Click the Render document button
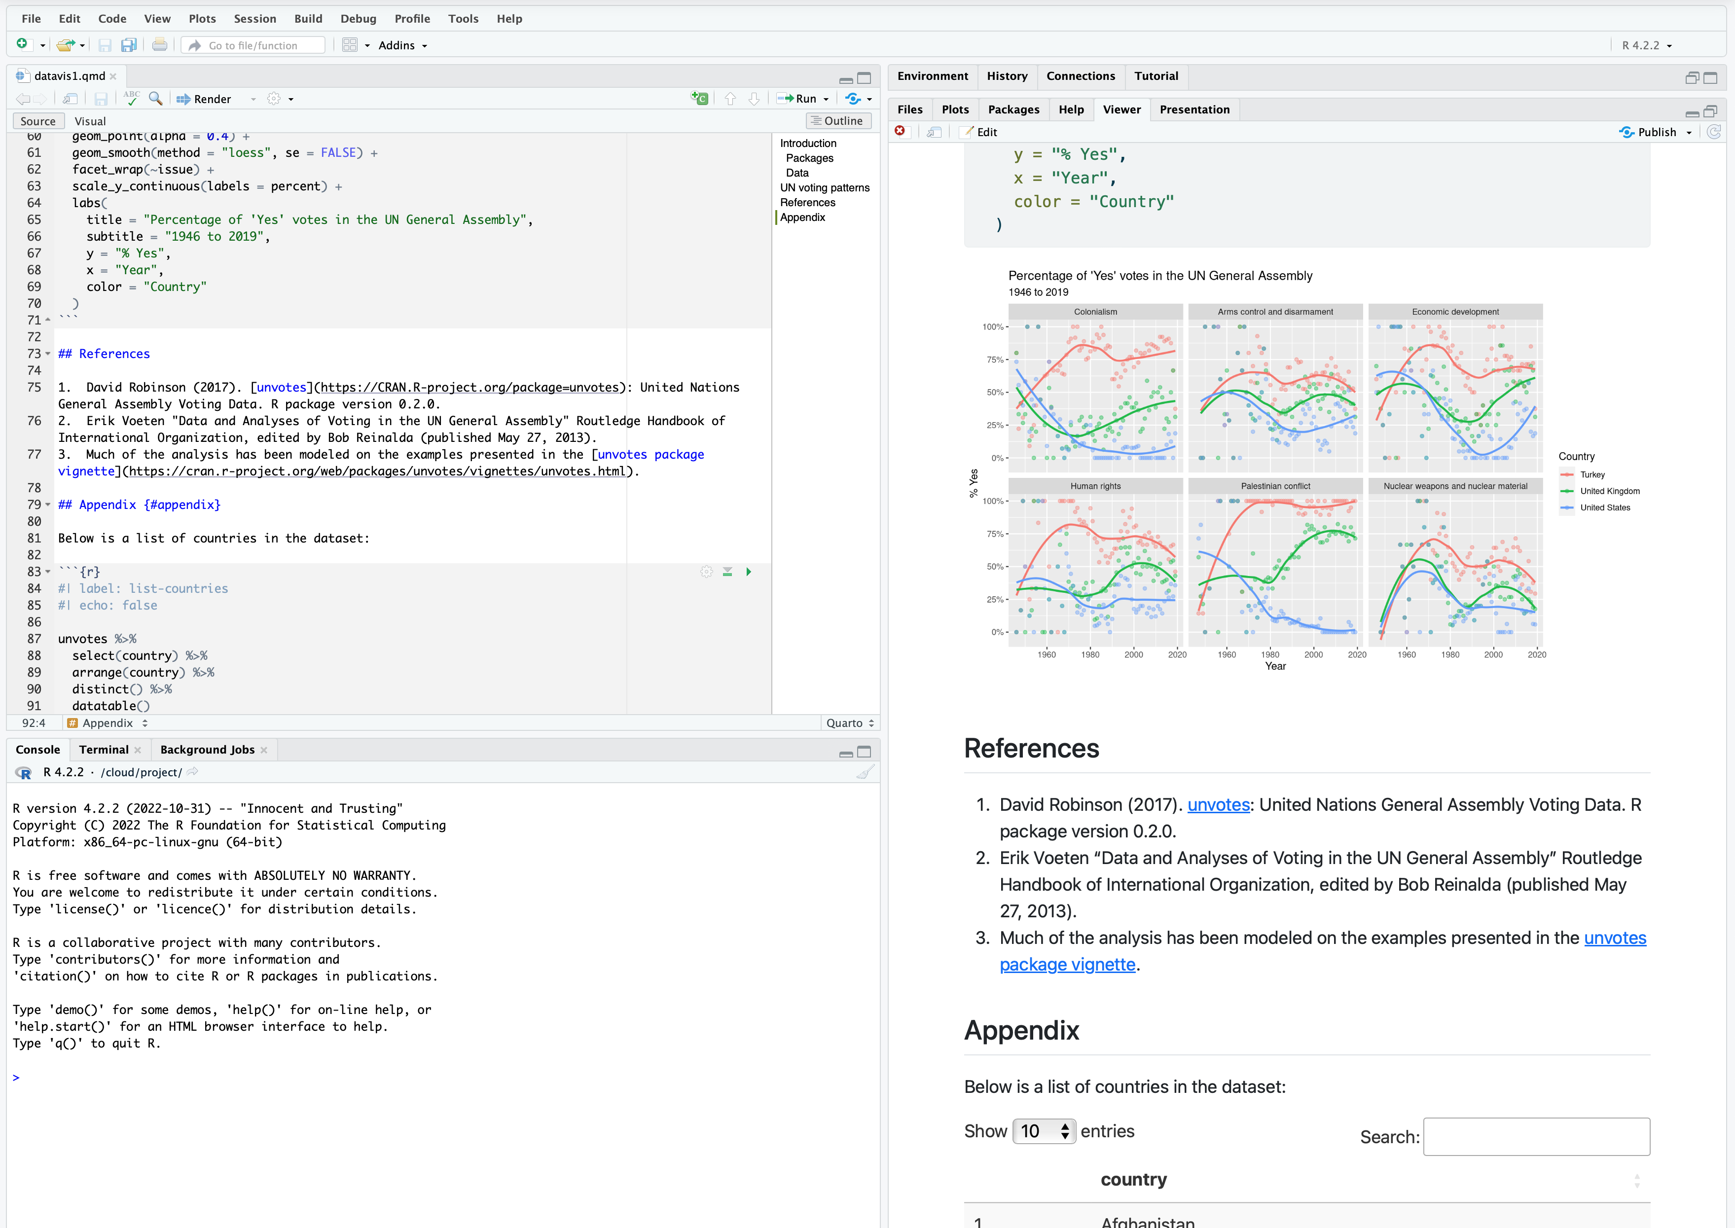The image size is (1735, 1228). [x=204, y=99]
